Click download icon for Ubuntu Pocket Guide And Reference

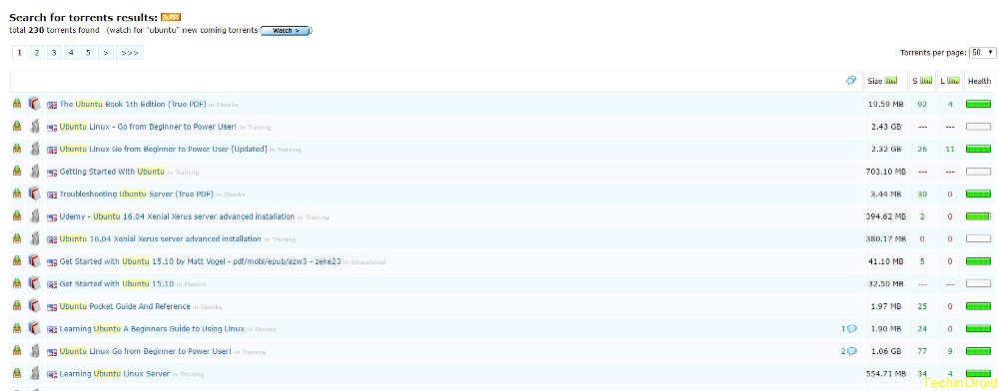pyautogui.click(x=17, y=306)
